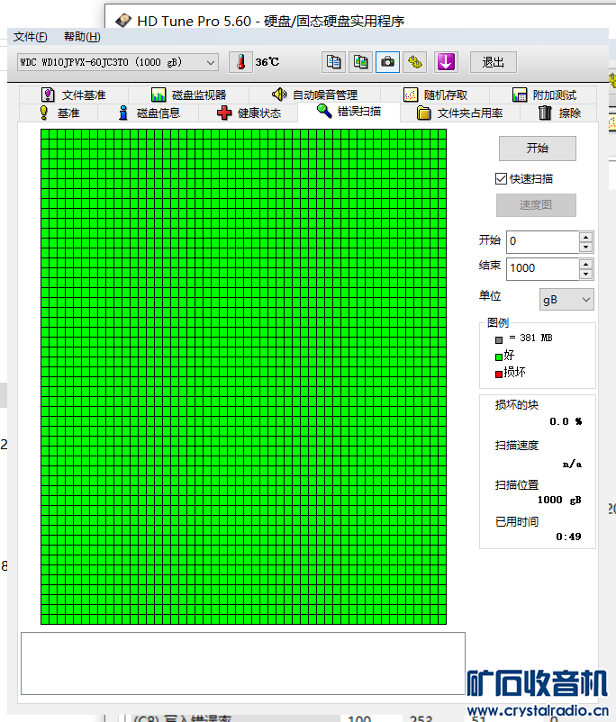Image resolution: width=616 pixels, height=722 pixels.
Task: Click the 0:49 elapsed time value
Action: pos(568,537)
